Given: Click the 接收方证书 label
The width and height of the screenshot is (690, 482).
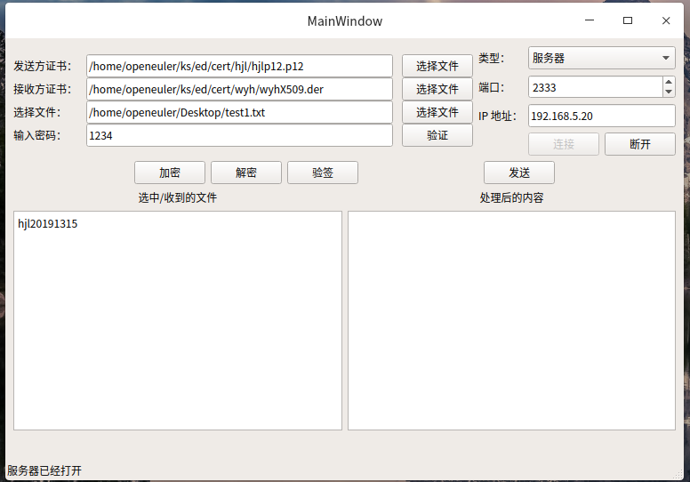Looking at the screenshot, I should [x=43, y=89].
